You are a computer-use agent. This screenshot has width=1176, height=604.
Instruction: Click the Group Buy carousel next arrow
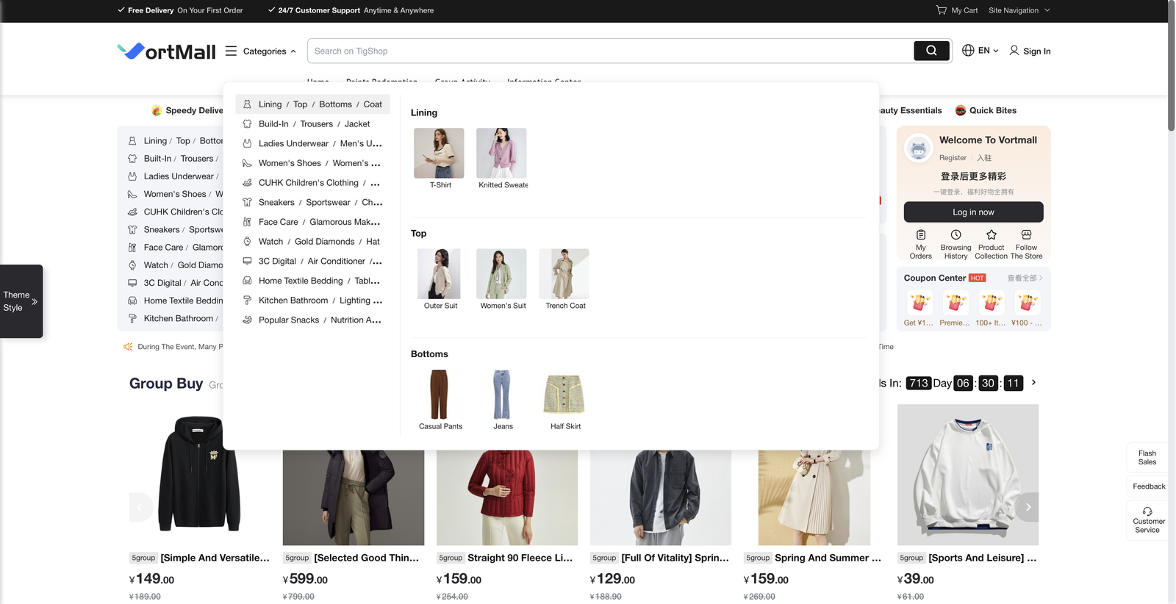coord(1028,507)
